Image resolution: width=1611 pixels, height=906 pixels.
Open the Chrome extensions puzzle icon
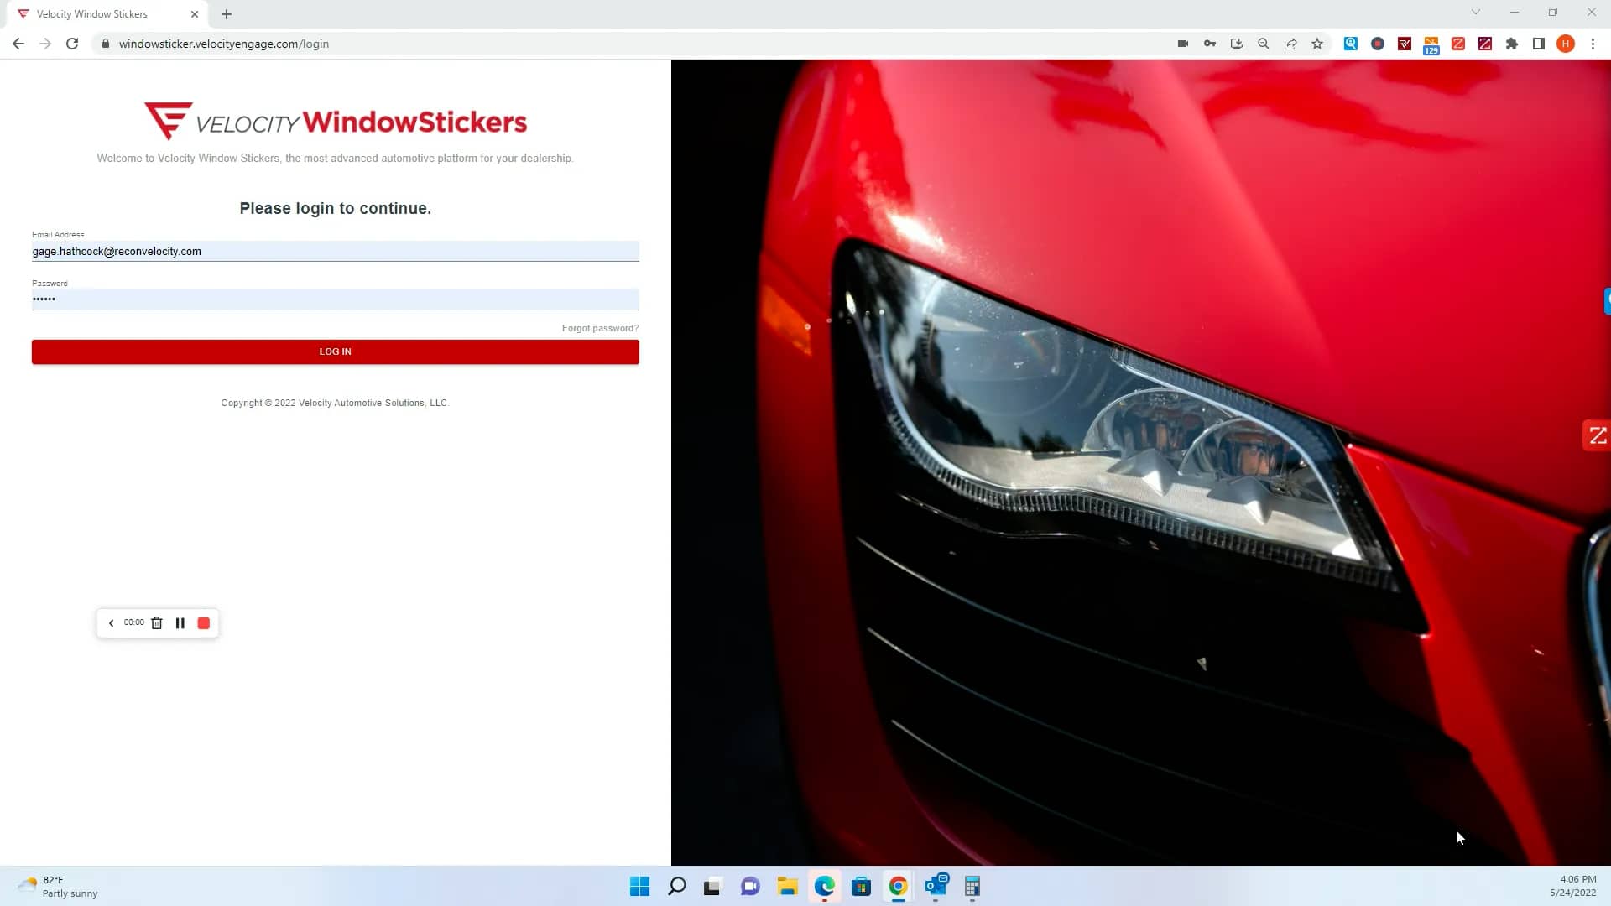(x=1511, y=44)
